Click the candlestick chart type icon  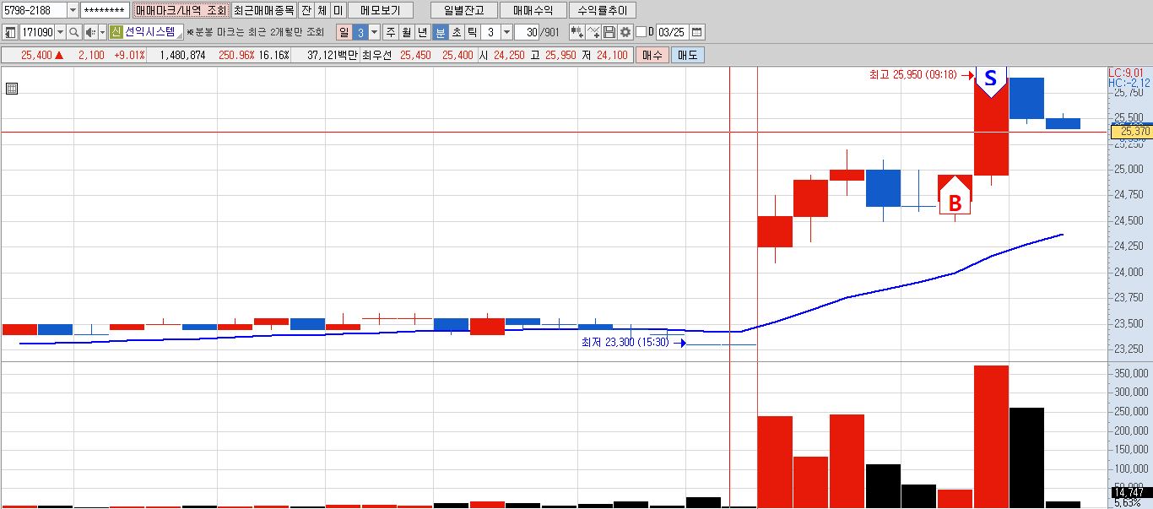(x=577, y=32)
